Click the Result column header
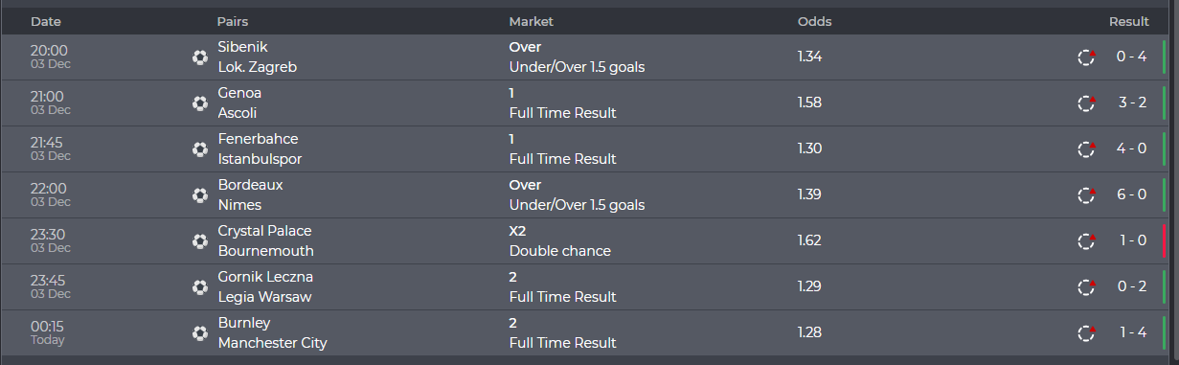This screenshot has width=1179, height=365. pyautogui.click(x=1129, y=21)
